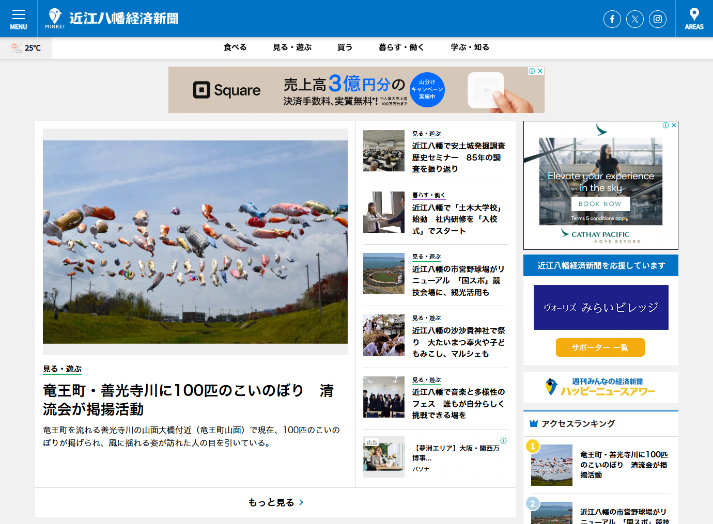This screenshot has height=524, width=713.
Task: Select 食べる in the navigation menu
Action: 235,47
